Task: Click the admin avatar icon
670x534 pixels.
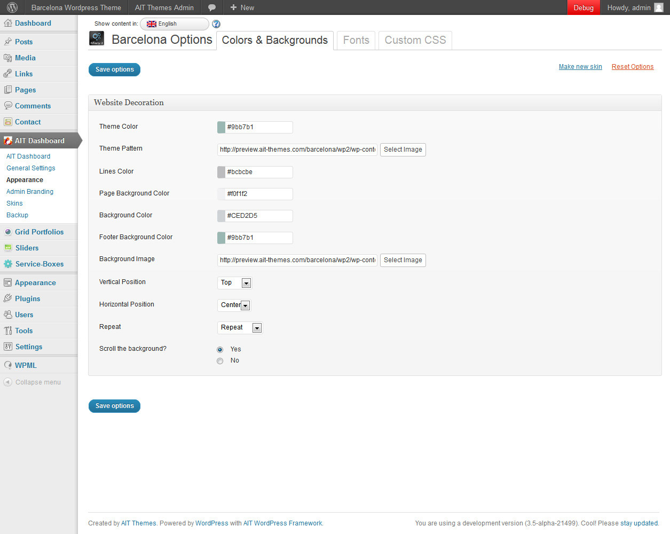Action: [659, 7]
